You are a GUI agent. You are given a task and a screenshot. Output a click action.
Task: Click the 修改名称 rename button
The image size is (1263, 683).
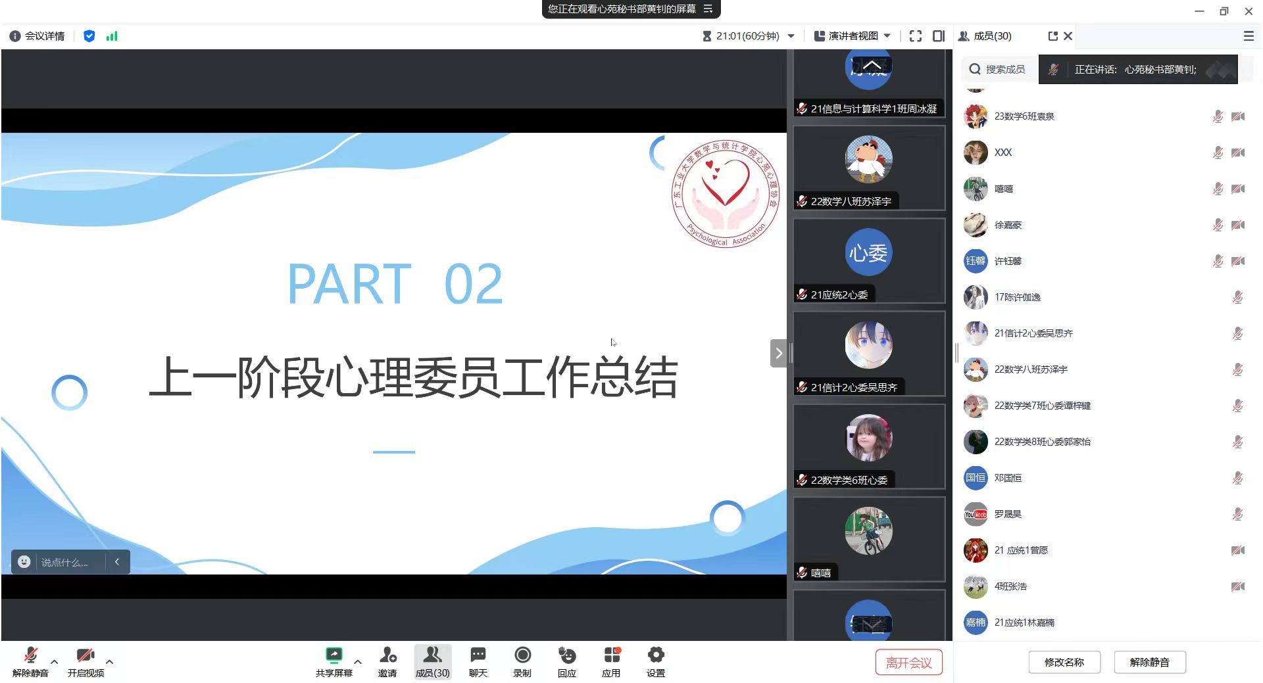(x=1064, y=662)
